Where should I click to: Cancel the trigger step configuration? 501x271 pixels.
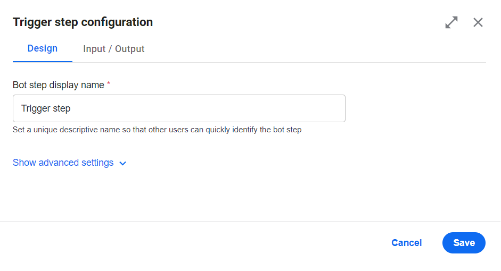(406, 243)
